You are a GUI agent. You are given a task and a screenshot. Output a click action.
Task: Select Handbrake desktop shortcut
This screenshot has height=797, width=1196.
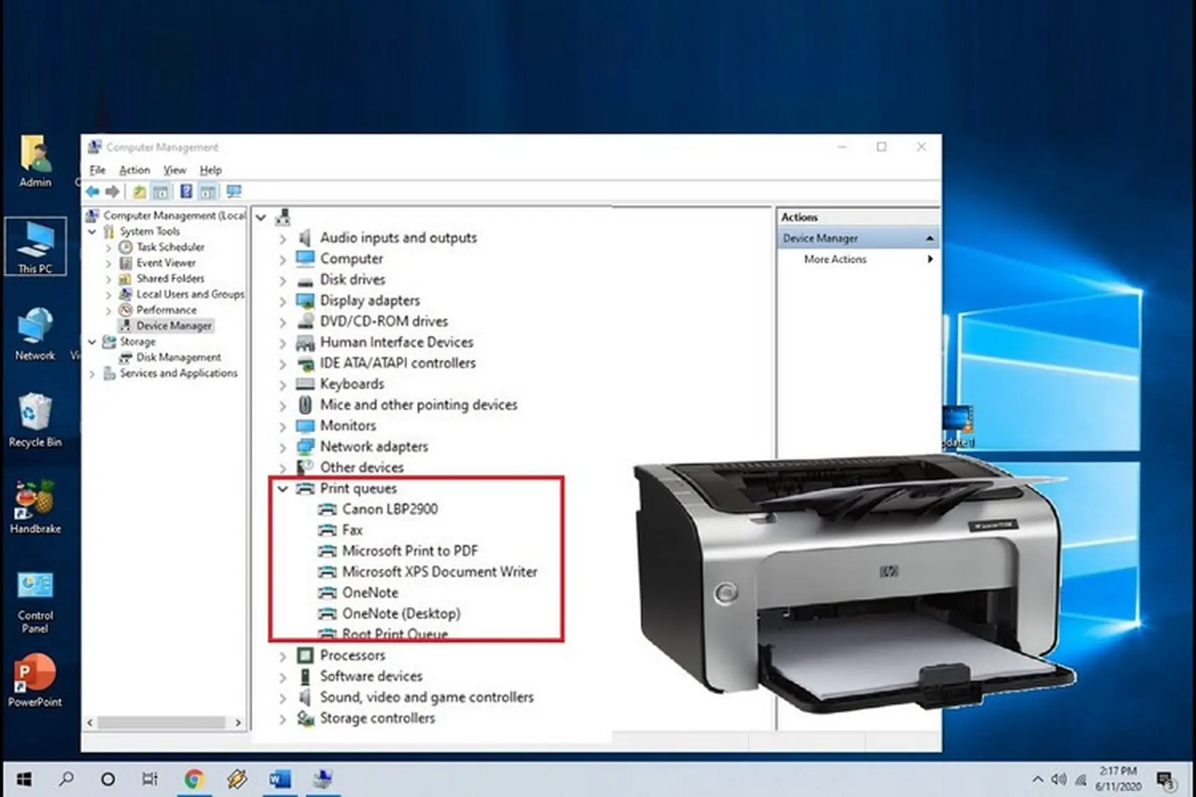pos(35,507)
